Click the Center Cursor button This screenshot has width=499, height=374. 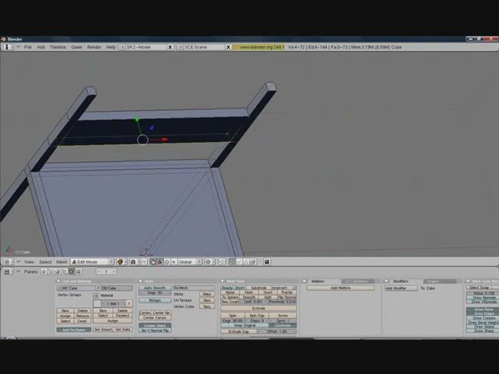(155, 318)
